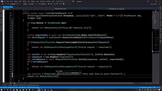Open the Error List panel tab

point(5,85)
